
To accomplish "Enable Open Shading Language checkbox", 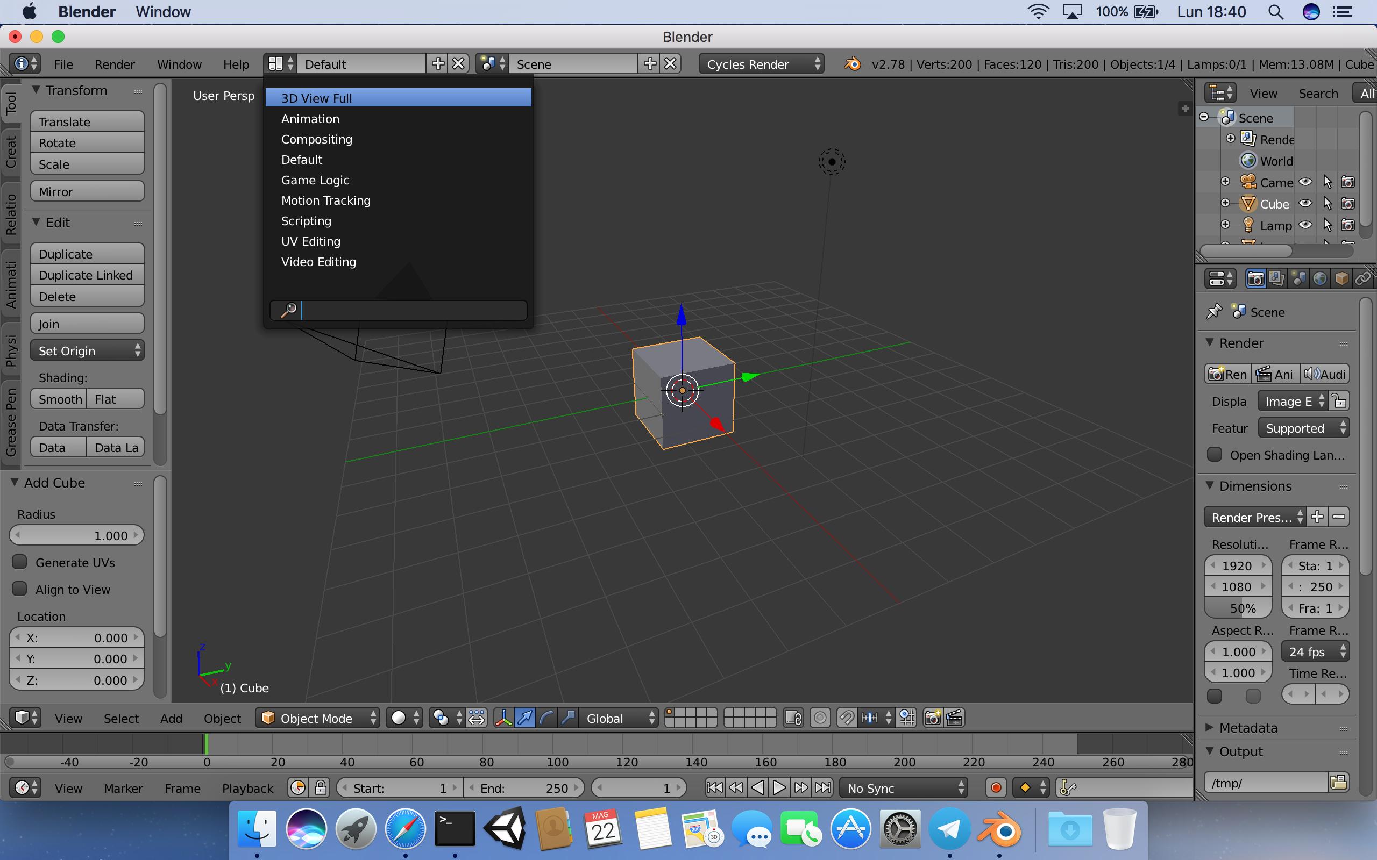I will point(1214,455).
